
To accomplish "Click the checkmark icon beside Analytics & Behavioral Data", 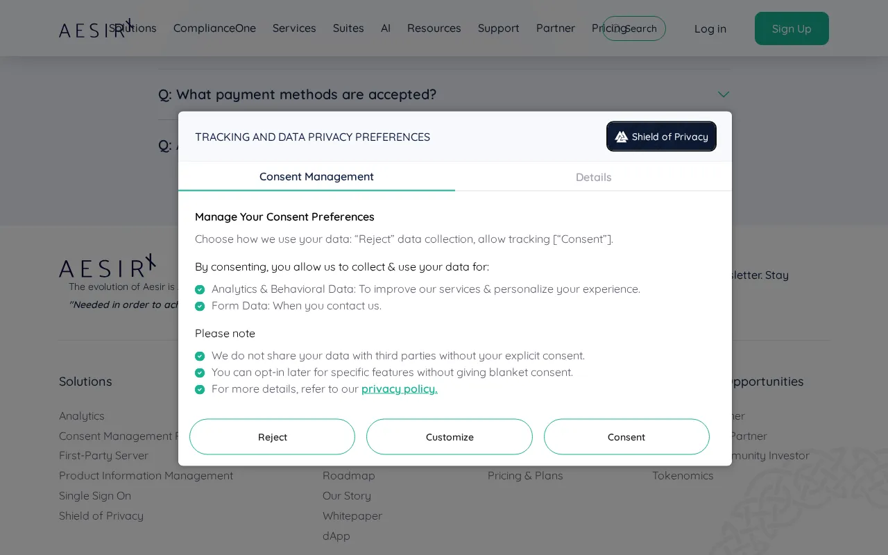I will 200,289.
